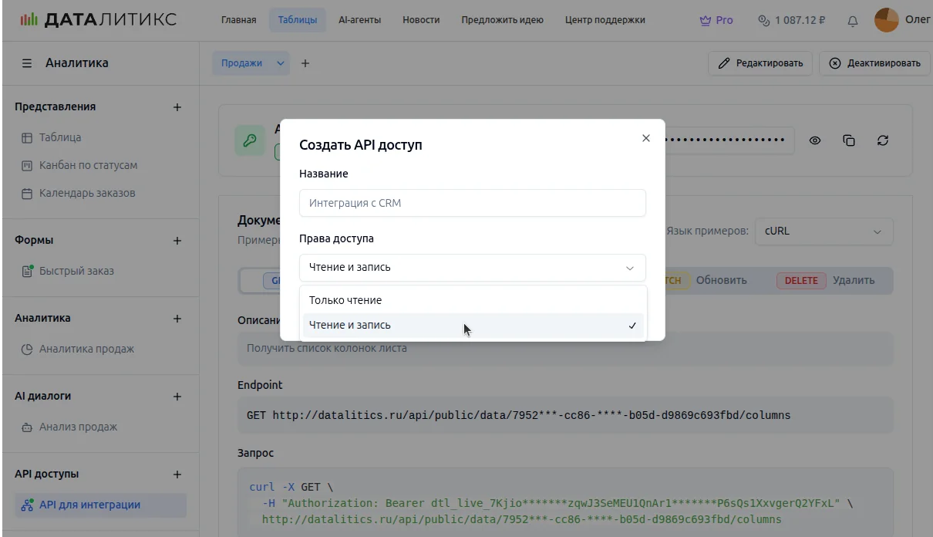The width and height of the screenshot is (933, 537).
Task: Add new AI dialog in sidebar
Action: tap(177, 397)
